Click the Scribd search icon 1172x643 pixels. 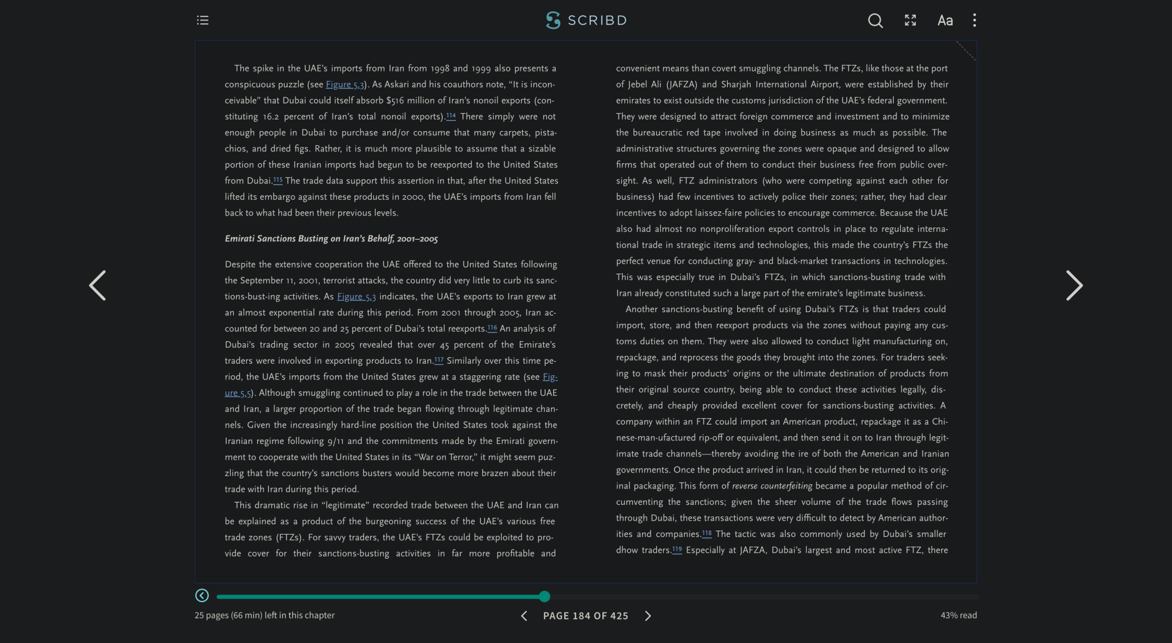click(x=875, y=20)
